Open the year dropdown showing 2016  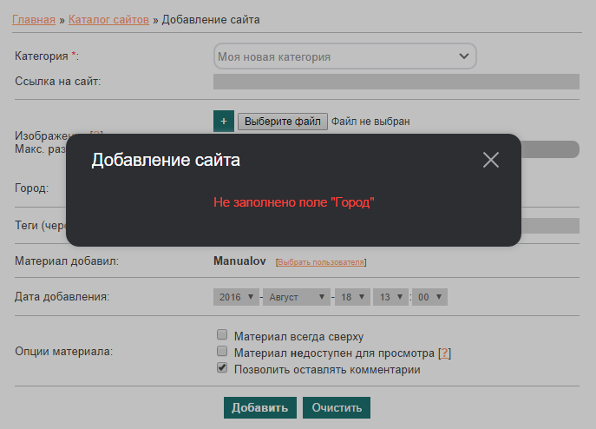[x=236, y=297]
